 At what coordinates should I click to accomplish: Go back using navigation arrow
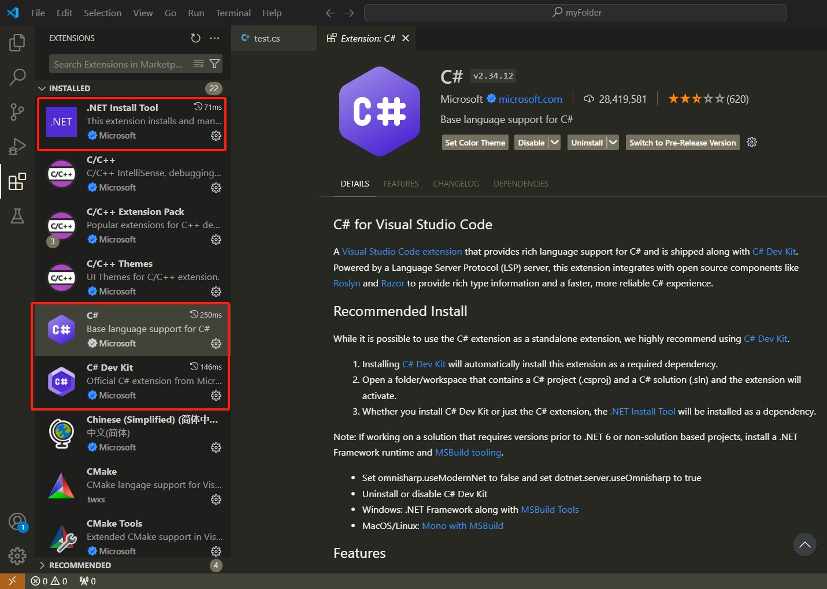click(330, 13)
